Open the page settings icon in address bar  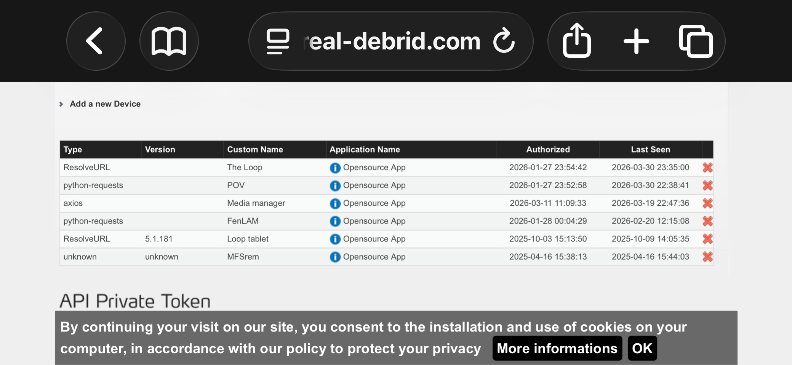click(x=278, y=41)
